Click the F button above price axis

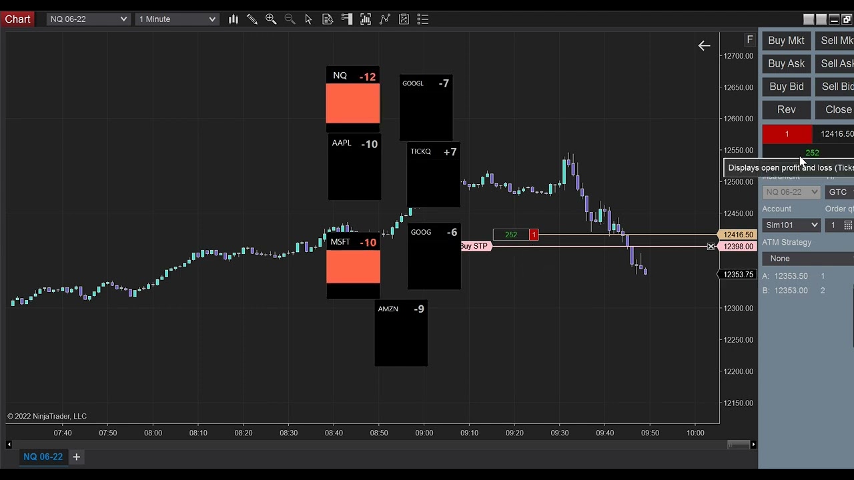coord(750,40)
